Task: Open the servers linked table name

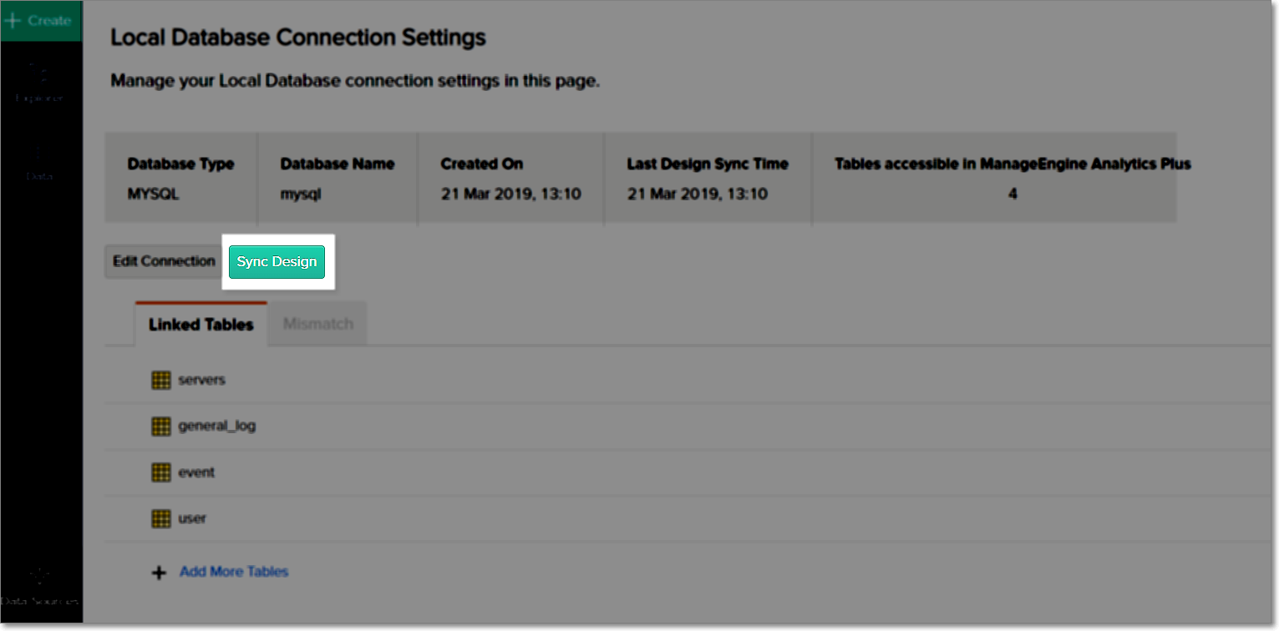Action: [x=201, y=380]
